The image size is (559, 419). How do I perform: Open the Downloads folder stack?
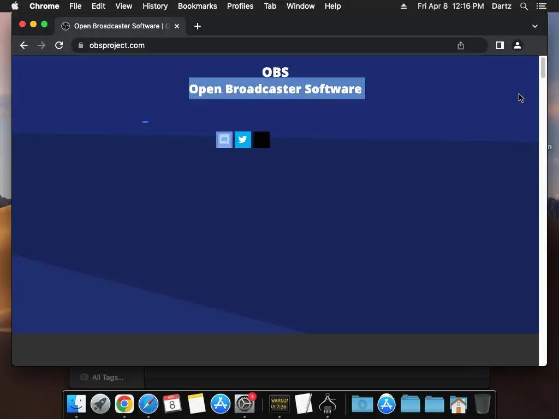point(362,404)
